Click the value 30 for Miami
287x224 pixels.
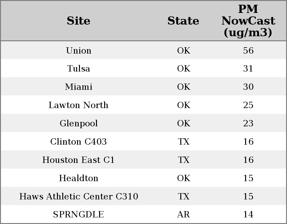(248, 87)
